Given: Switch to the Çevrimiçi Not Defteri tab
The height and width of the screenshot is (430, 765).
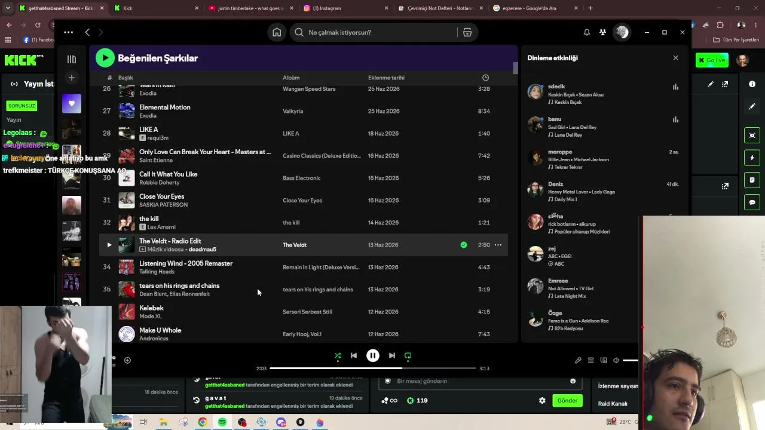Looking at the screenshot, I should (440, 8).
